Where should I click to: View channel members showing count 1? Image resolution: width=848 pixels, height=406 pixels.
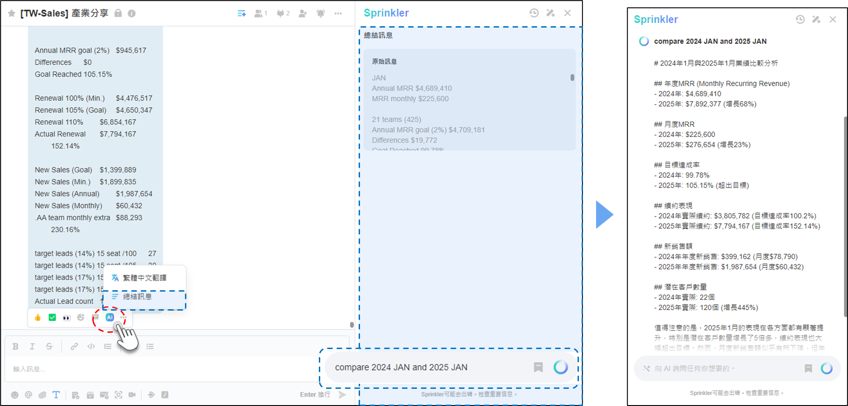[x=261, y=14]
